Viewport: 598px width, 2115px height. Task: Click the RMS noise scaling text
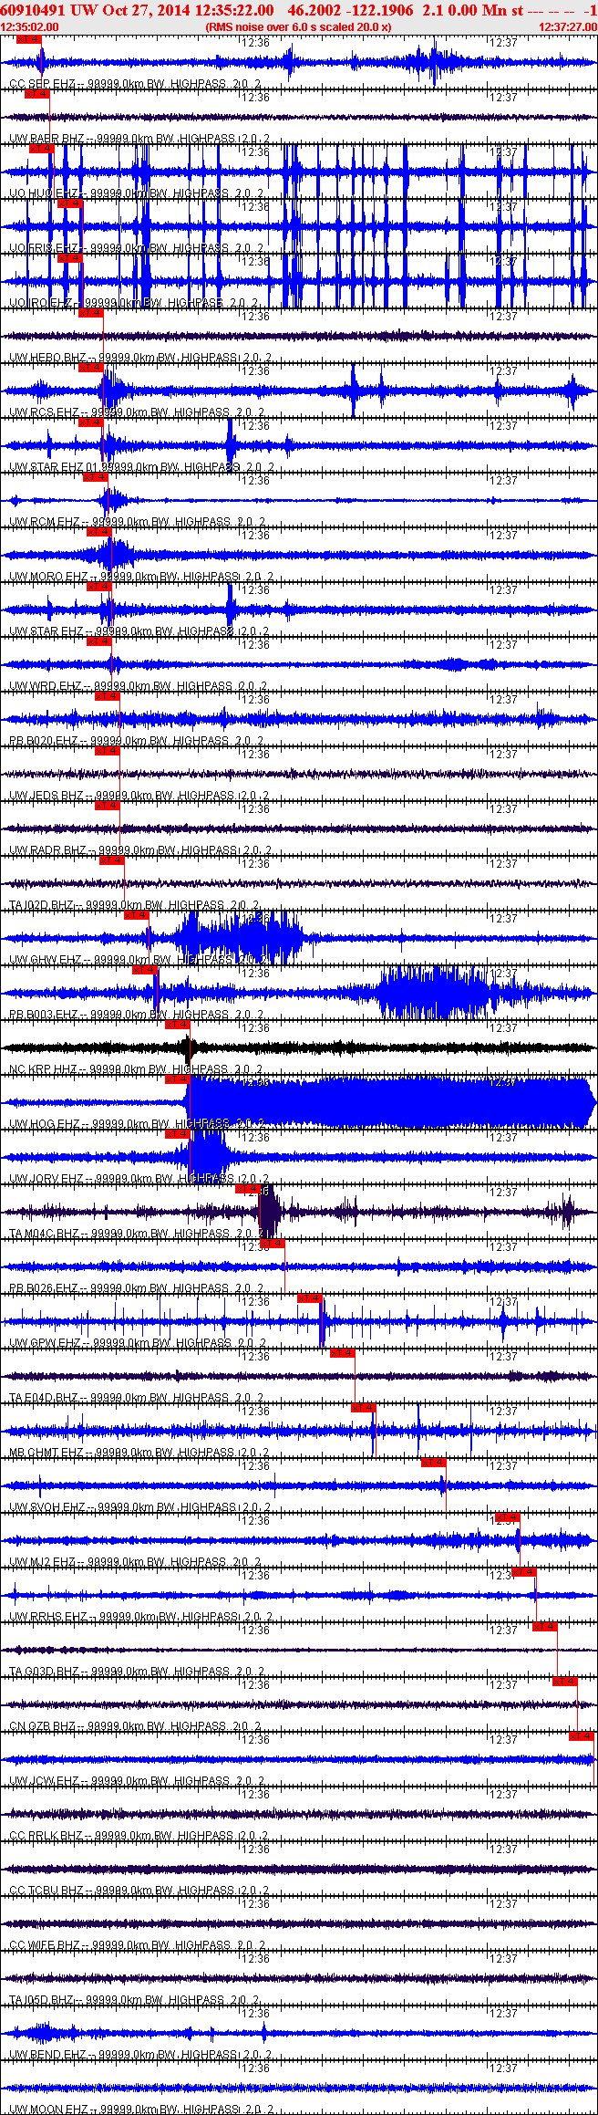pyautogui.click(x=299, y=27)
